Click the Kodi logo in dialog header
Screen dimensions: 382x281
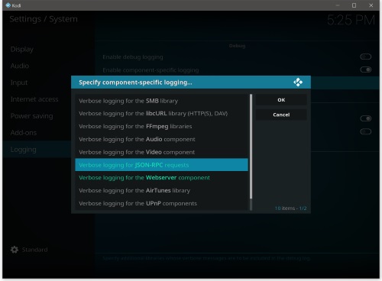point(298,82)
